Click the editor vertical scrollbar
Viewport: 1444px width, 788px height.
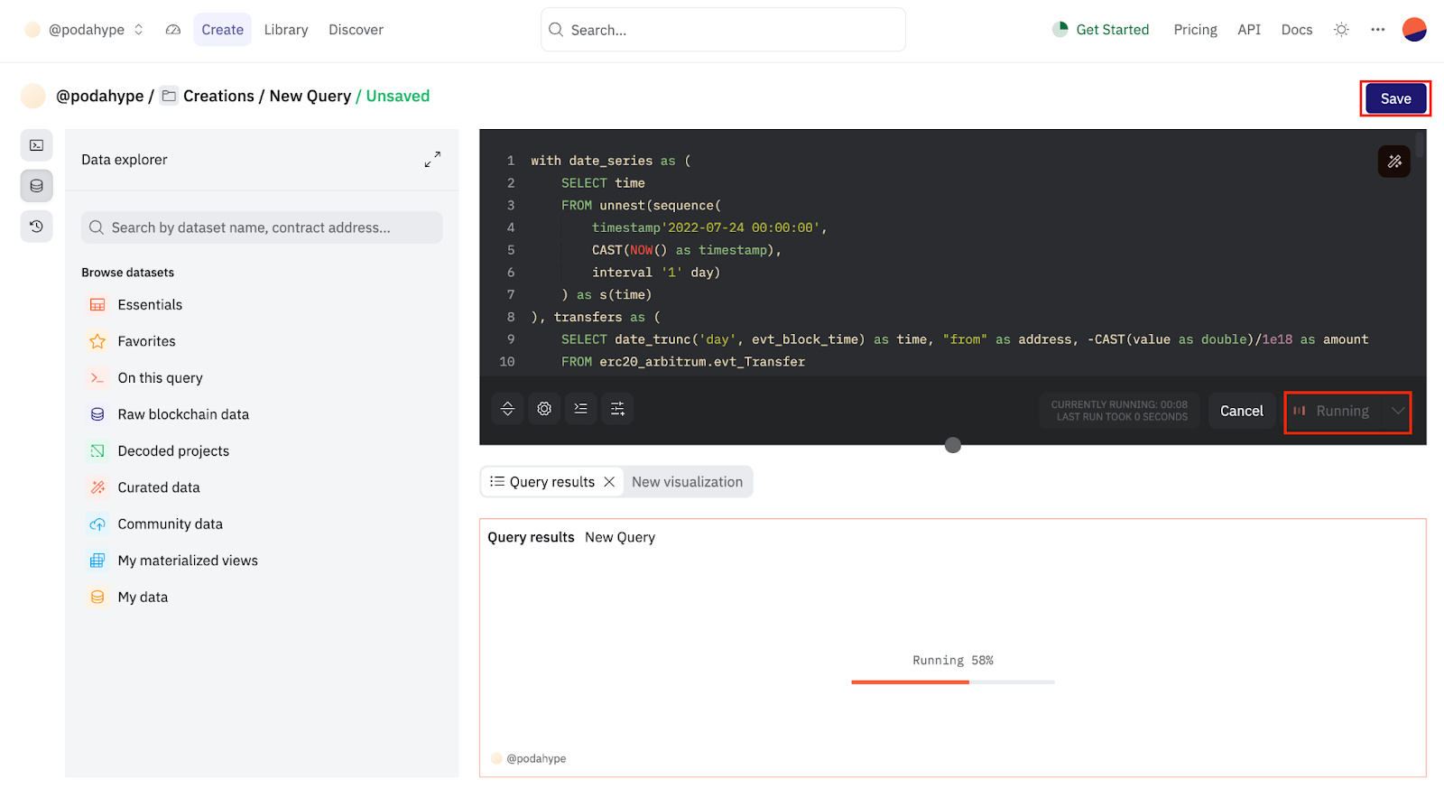pyautogui.click(x=1420, y=144)
